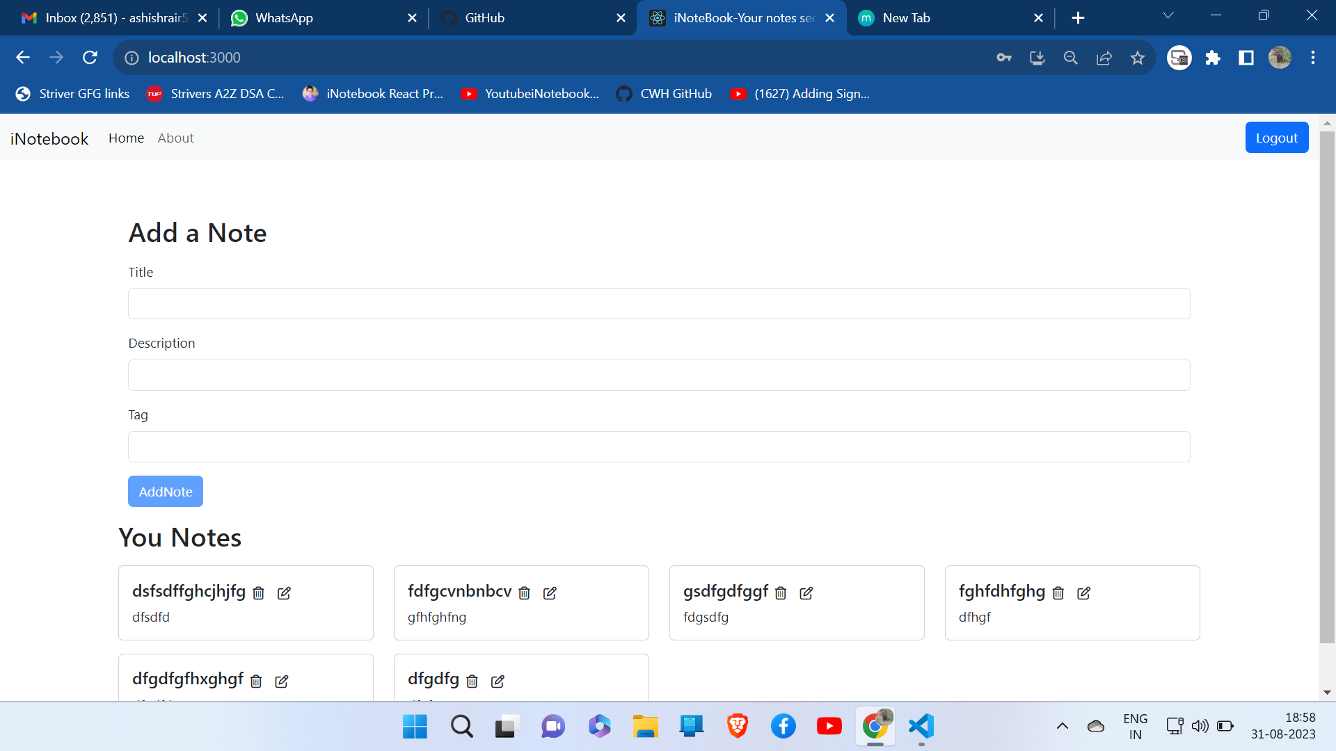Open the About page
The image size is (1336, 751).
tap(175, 138)
